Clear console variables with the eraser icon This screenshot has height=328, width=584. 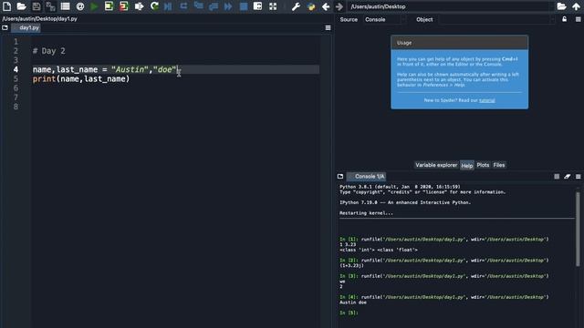568,176
